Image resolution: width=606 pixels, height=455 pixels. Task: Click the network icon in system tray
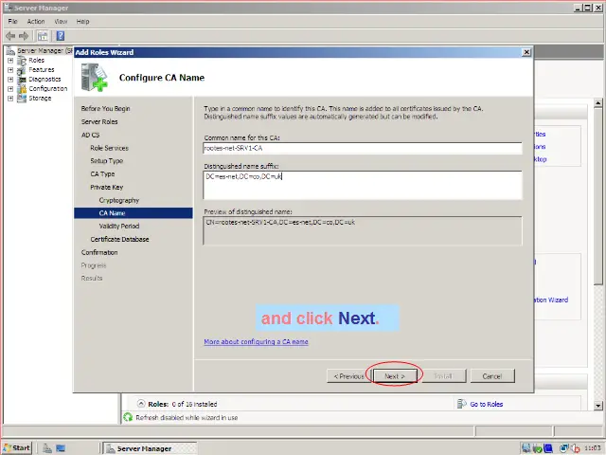click(x=564, y=448)
